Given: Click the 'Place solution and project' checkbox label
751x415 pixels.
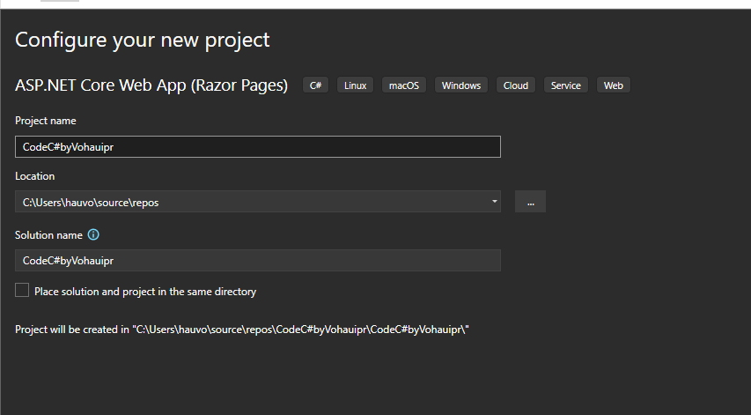Looking at the screenshot, I should (x=145, y=292).
